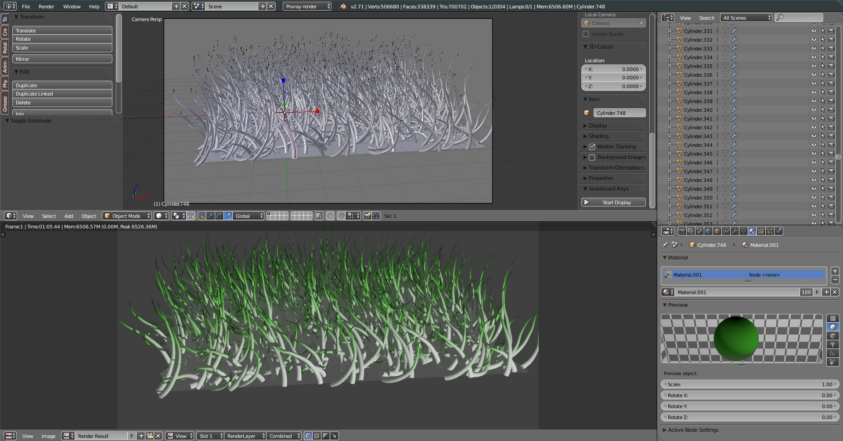This screenshot has width=843, height=441.
Task: Switch to Modifiers wrench properties tab
Action: [x=735, y=231]
